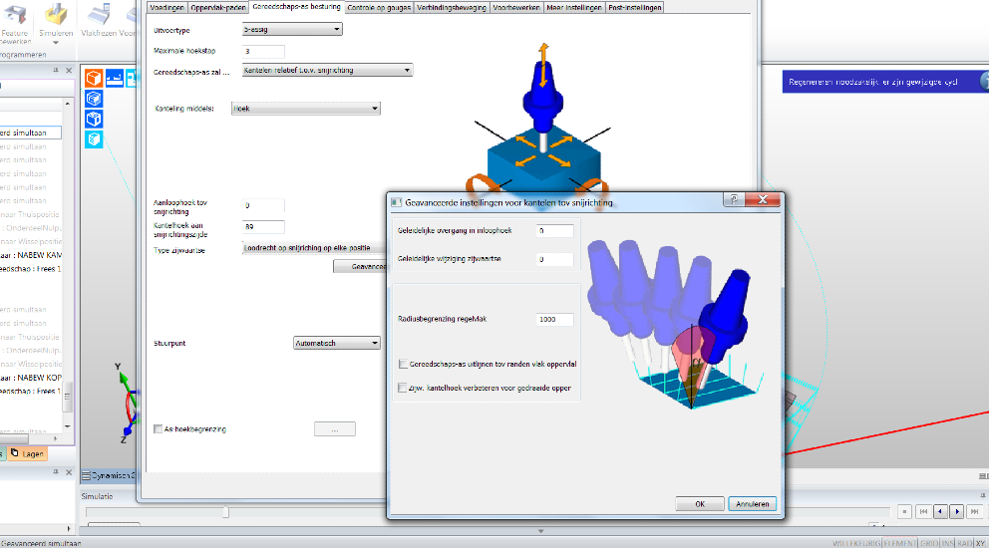Image resolution: width=989 pixels, height=548 pixels.
Task: Jump to simulation start
Action: click(x=923, y=511)
